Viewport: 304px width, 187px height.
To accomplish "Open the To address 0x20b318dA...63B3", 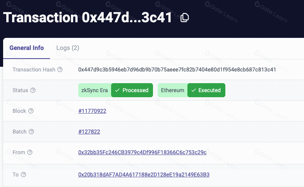I will point(144,175).
